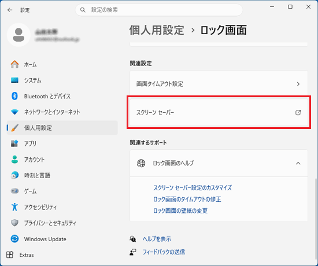Click the アプリ apps icon
Viewport: 318px width, 266px height.
[14, 143]
